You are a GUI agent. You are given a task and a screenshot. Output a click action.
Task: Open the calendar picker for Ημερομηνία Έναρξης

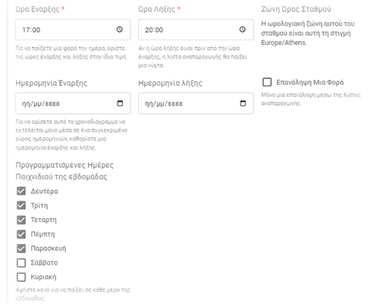click(120, 103)
